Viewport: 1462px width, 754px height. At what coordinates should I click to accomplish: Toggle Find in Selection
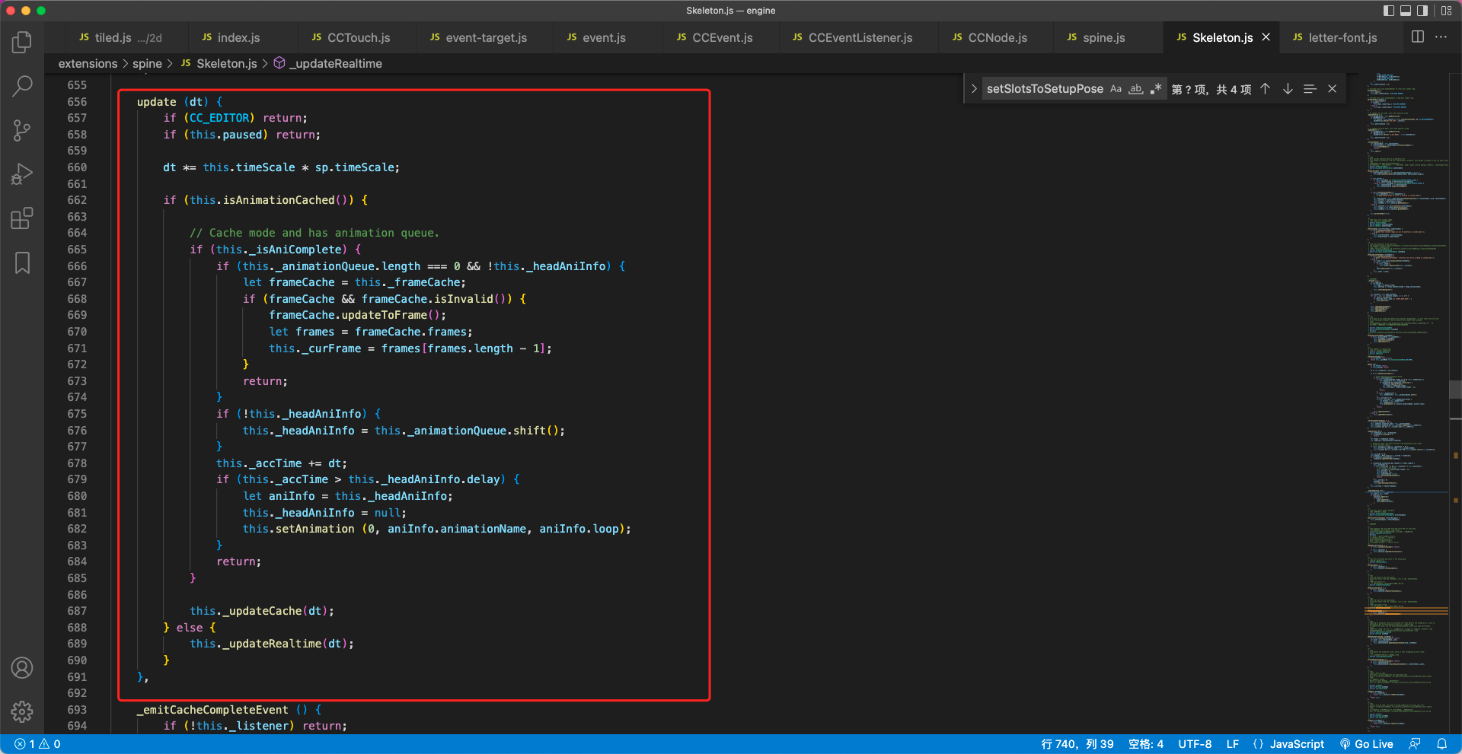tap(1310, 89)
